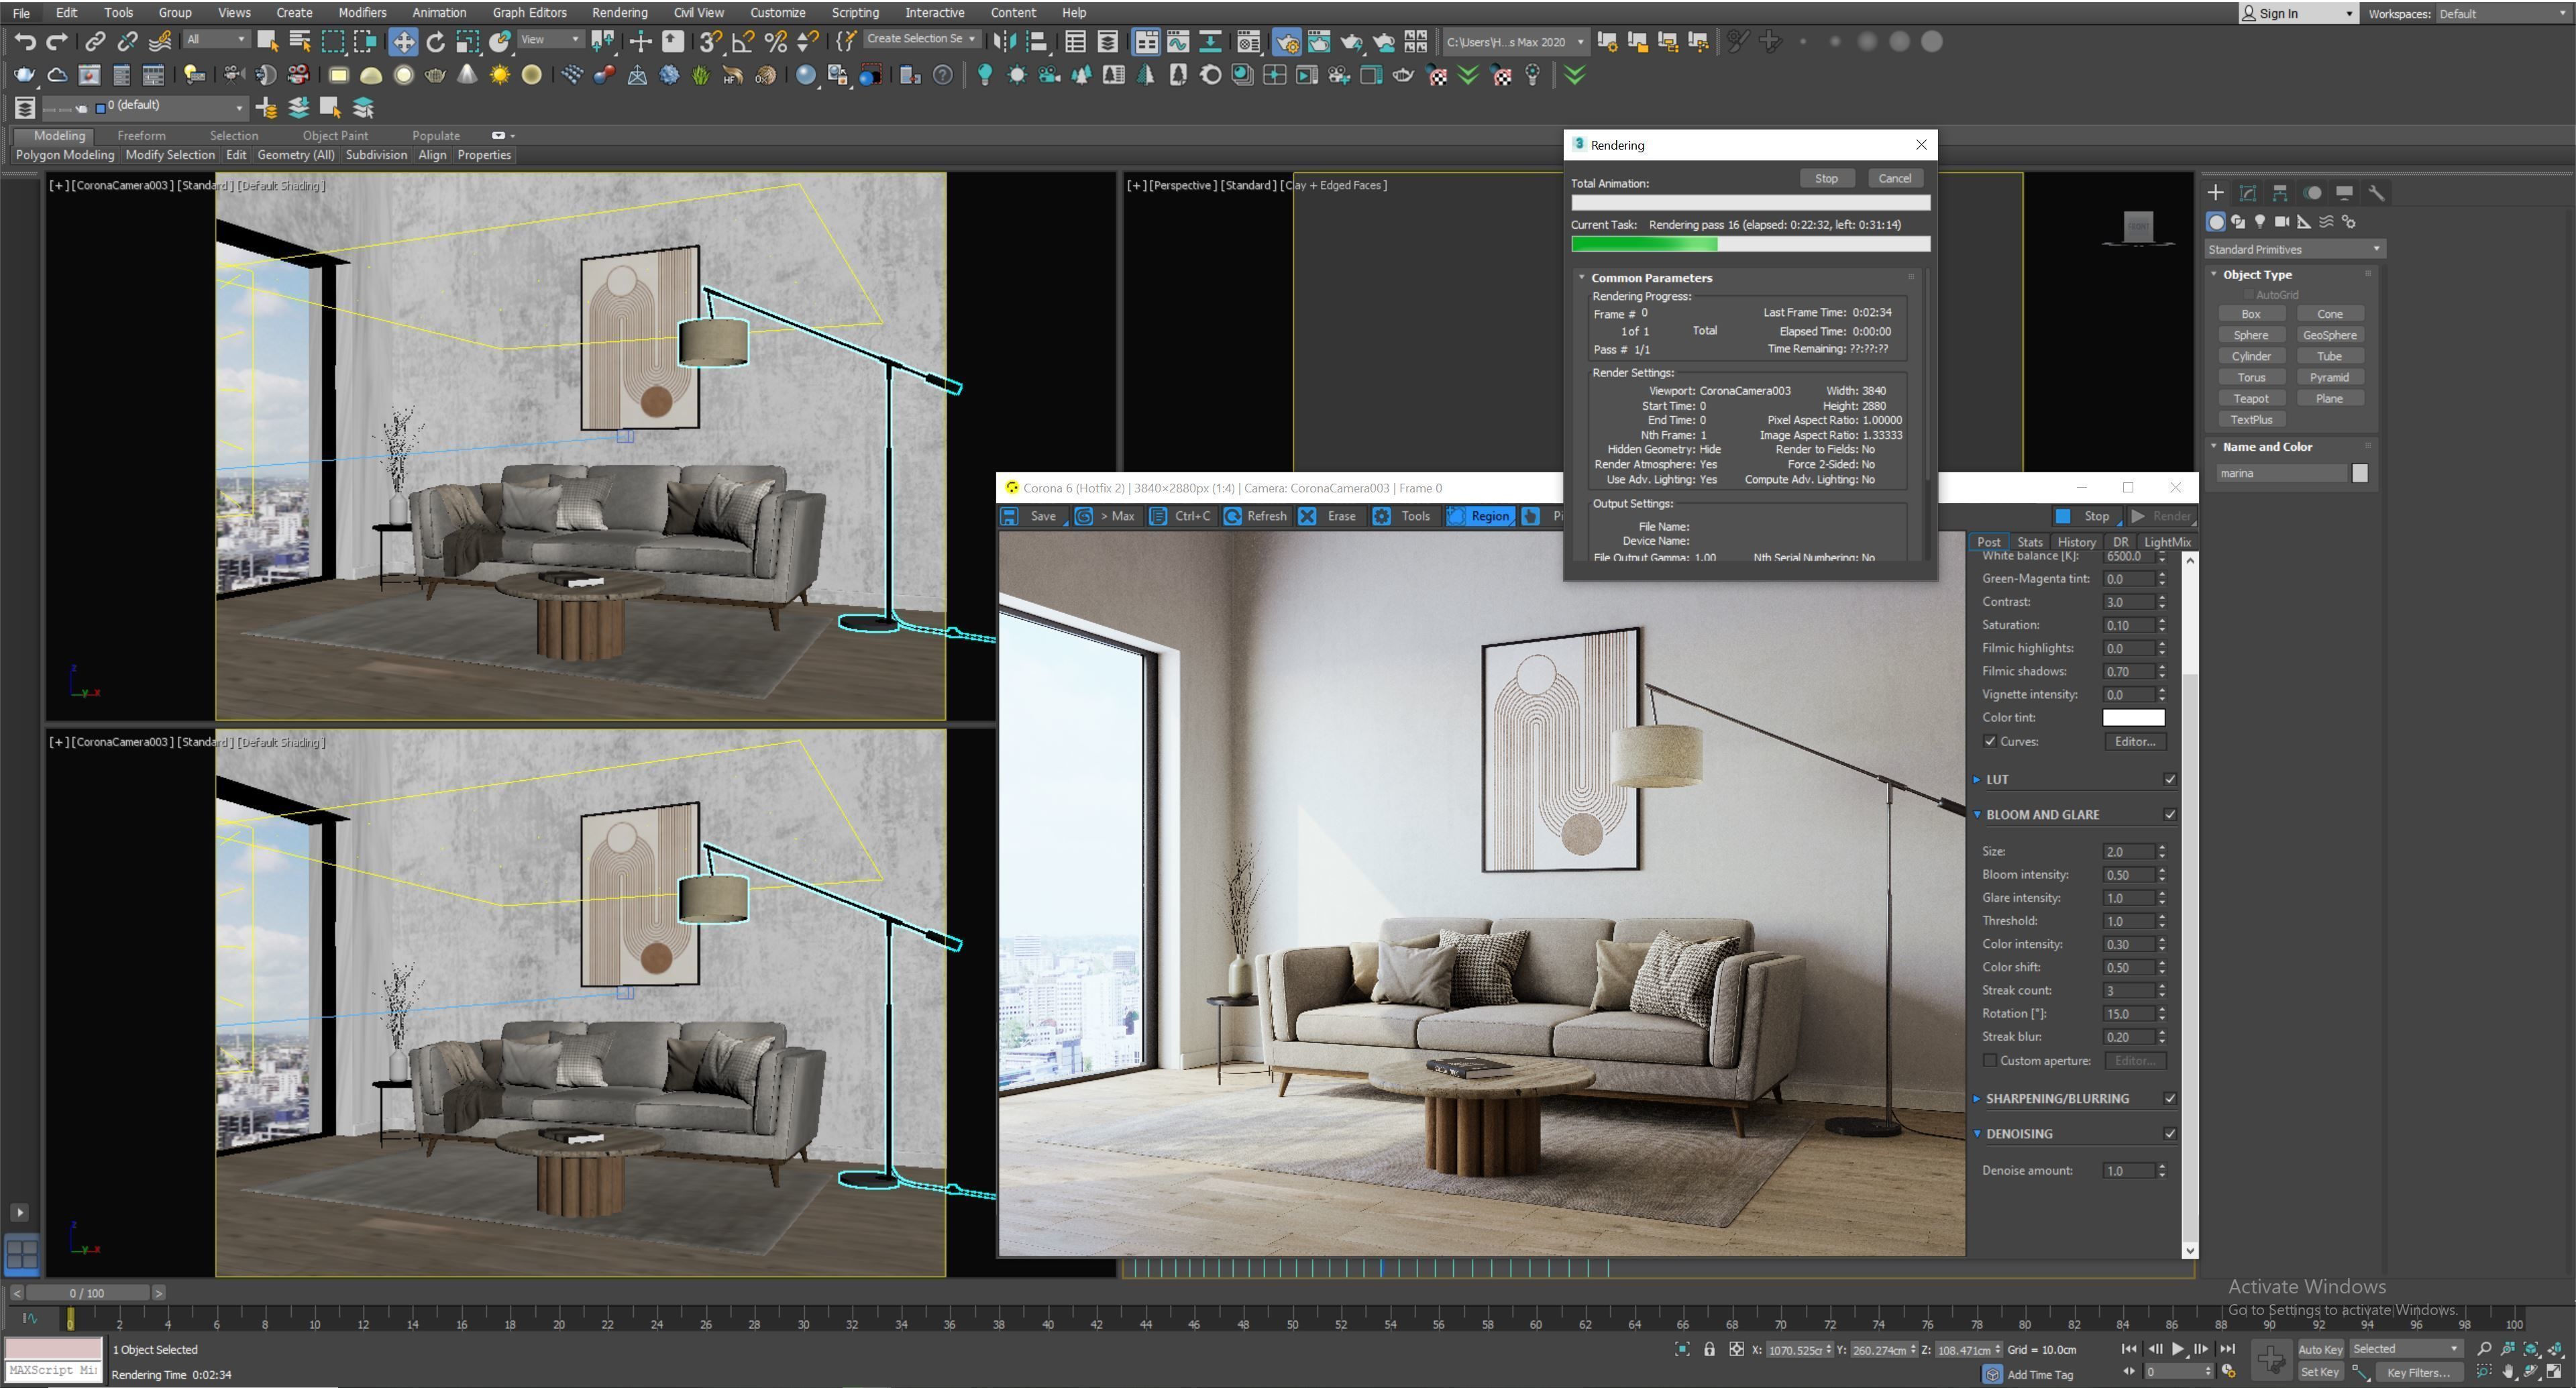The image size is (2576, 1388).
Task: Open the Curves Editor button
Action: 2135,741
